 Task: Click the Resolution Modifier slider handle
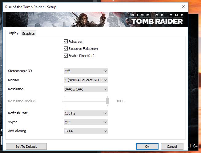[107, 101]
